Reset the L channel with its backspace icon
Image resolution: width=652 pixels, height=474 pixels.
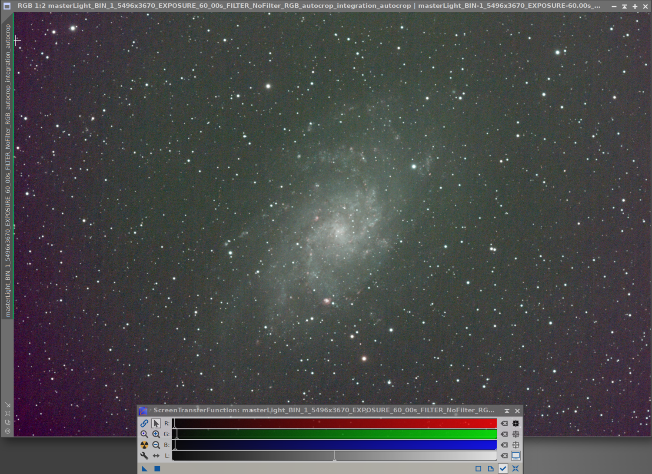(504, 456)
